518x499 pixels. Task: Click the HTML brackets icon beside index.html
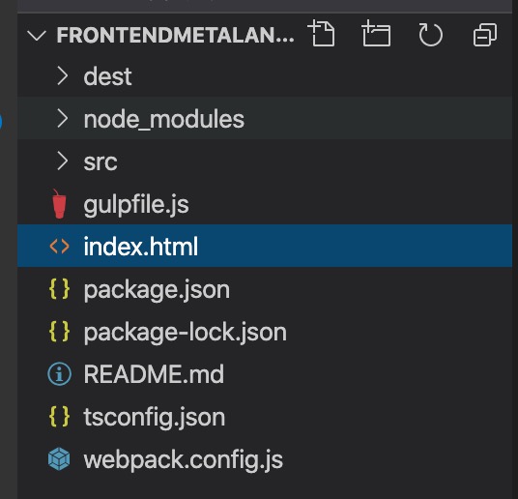point(60,247)
